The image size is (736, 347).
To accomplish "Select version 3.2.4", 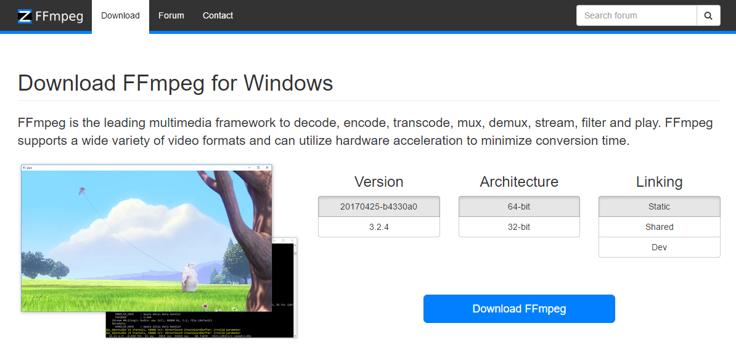I will [378, 227].
